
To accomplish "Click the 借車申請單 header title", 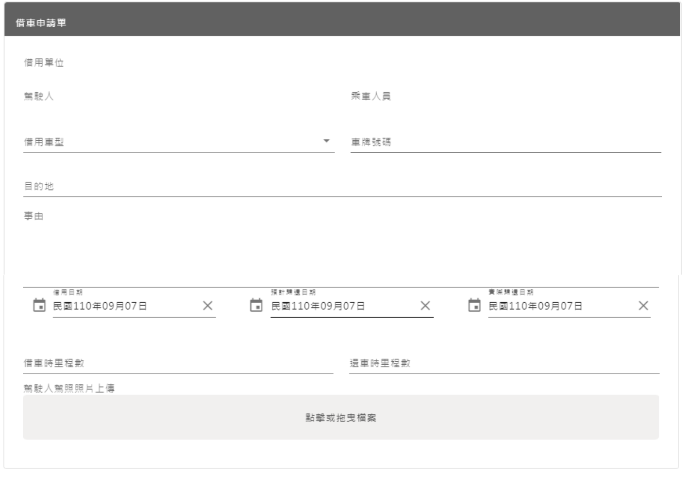I will pyautogui.click(x=41, y=23).
